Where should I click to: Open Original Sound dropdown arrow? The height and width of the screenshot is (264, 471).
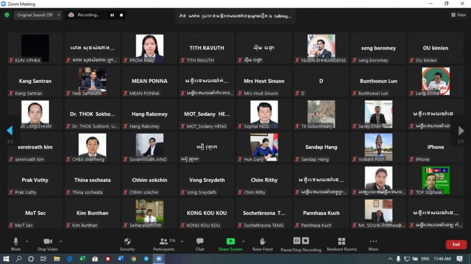[x=59, y=15]
